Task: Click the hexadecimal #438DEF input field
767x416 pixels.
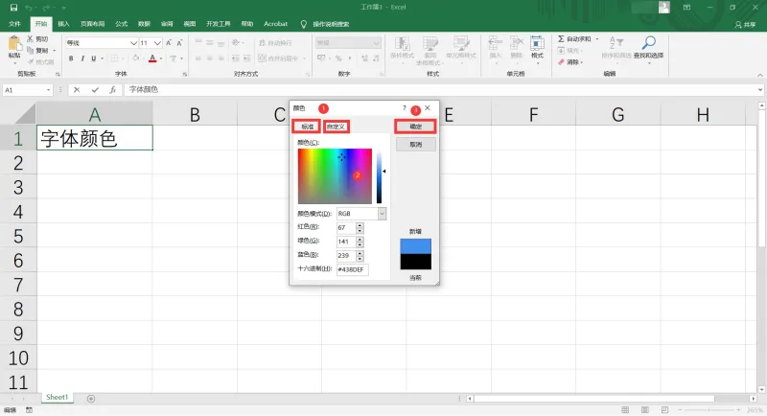Action: click(x=352, y=269)
